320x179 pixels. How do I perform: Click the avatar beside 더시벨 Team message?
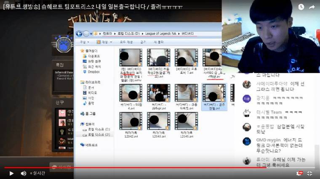[247, 113]
